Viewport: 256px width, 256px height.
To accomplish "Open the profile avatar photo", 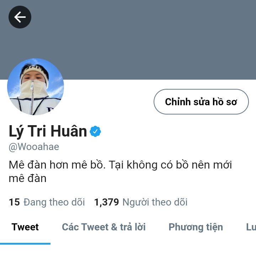I will (36, 87).
